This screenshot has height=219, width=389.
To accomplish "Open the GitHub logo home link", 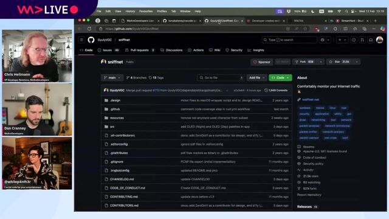I will tap(91, 40).
